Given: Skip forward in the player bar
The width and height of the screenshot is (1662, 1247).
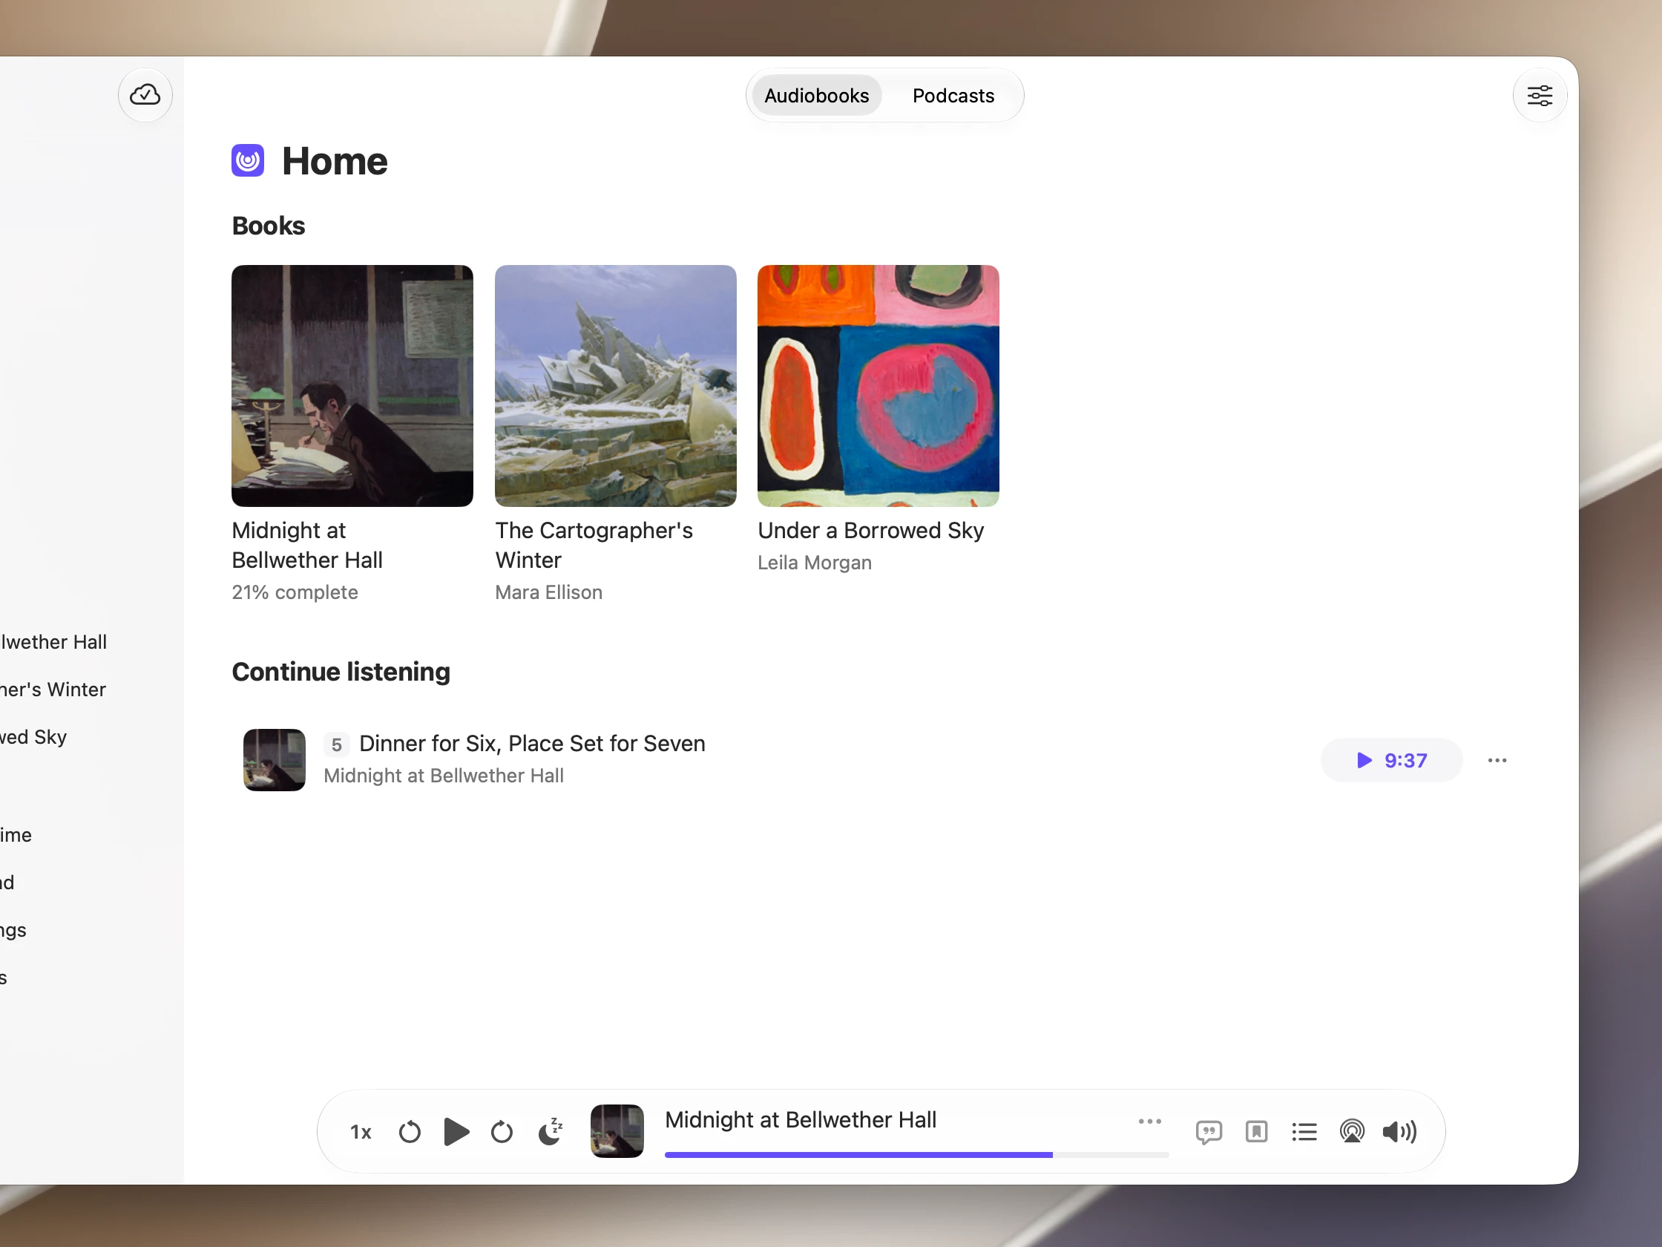Looking at the screenshot, I should 502,1131.
